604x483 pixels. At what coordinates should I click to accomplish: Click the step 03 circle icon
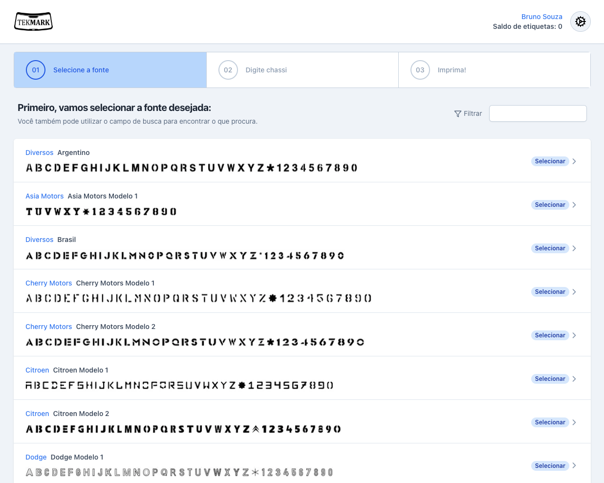pos(420,70)
